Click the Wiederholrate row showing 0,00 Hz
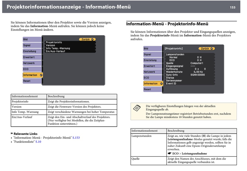Image resolution: width=247 pixels, height=171 pixels. 190,72
